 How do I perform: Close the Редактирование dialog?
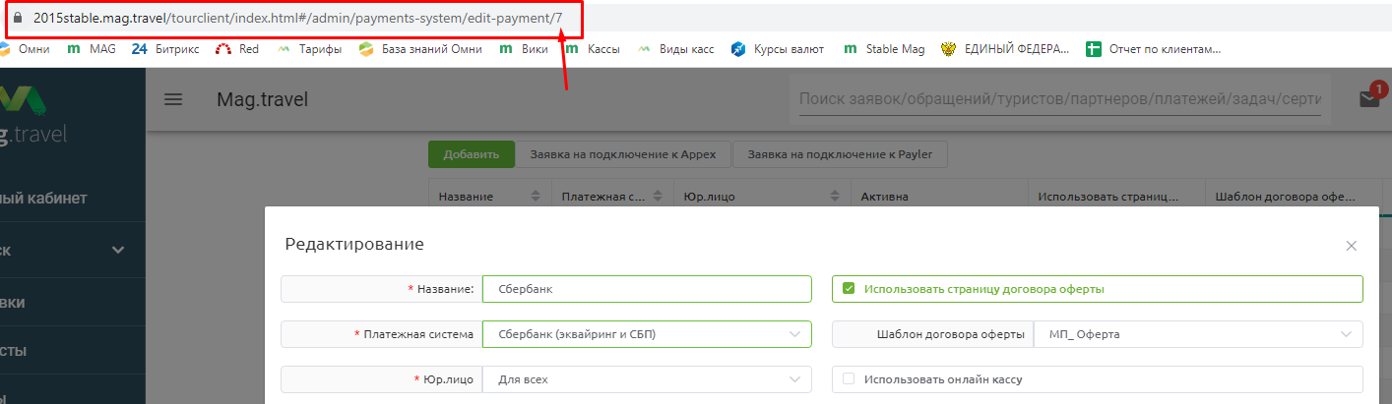(1351, 246)
